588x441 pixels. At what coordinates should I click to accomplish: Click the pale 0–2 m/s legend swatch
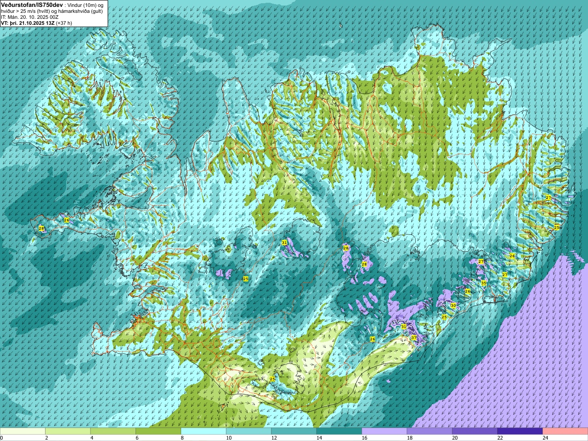point(23,431)
